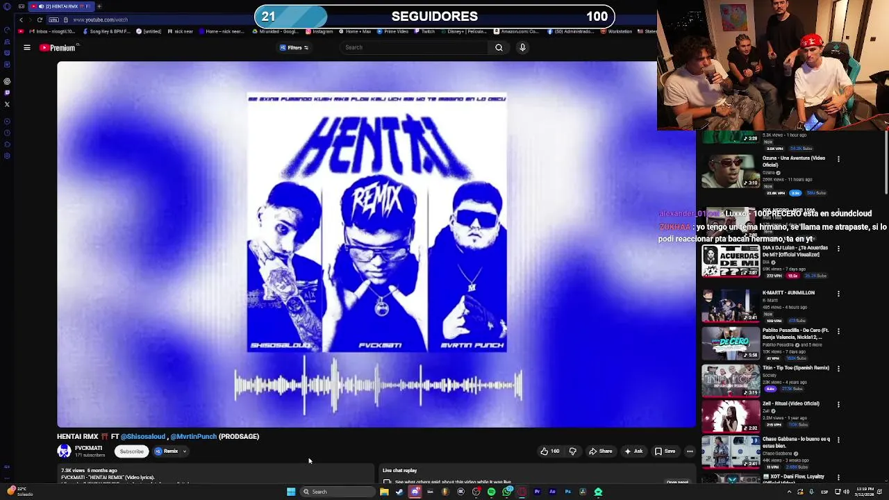The height and width of the screenshot is (500, 889).
Task: Open Titin - Tip Toe thumbnail
Action: click(730, 380)
